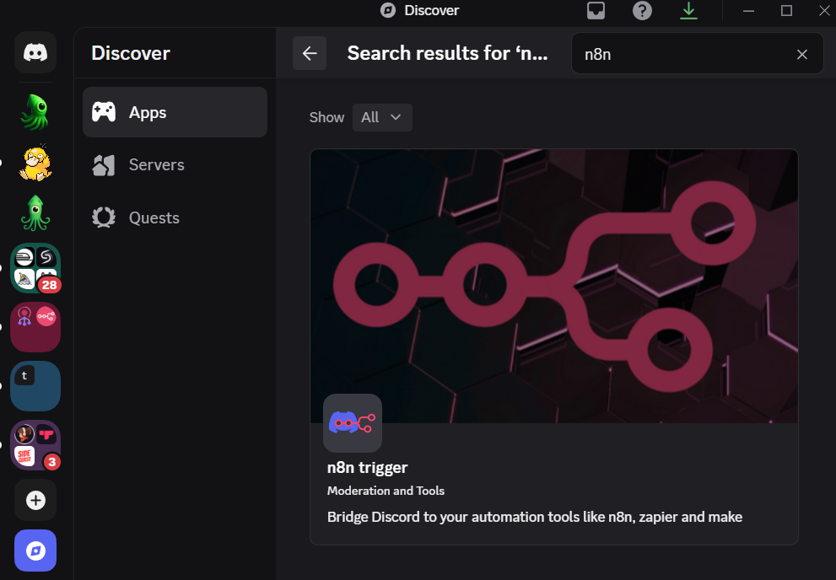Viewport: 836px width, 580px height.
Task: Click the Discover sidebar heading
Action: point(131,53)
